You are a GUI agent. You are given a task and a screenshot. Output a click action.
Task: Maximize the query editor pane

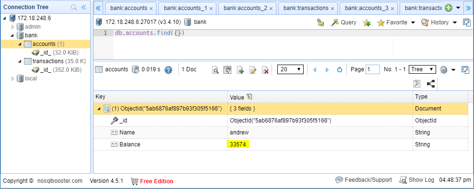point(467,22)
